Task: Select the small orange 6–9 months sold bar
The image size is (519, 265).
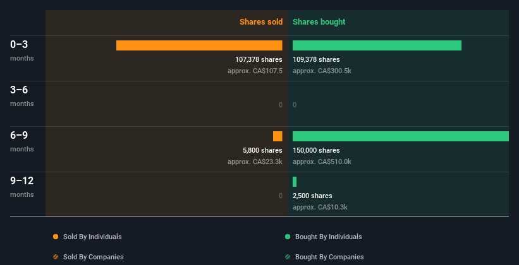Action: point(278,136)
